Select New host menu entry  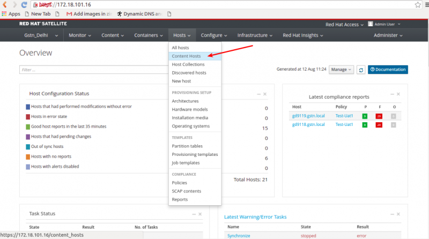click(195, 81)
